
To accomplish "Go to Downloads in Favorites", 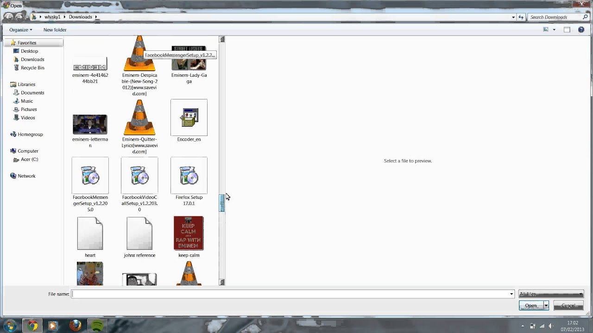I will click(x=32, y=59).
